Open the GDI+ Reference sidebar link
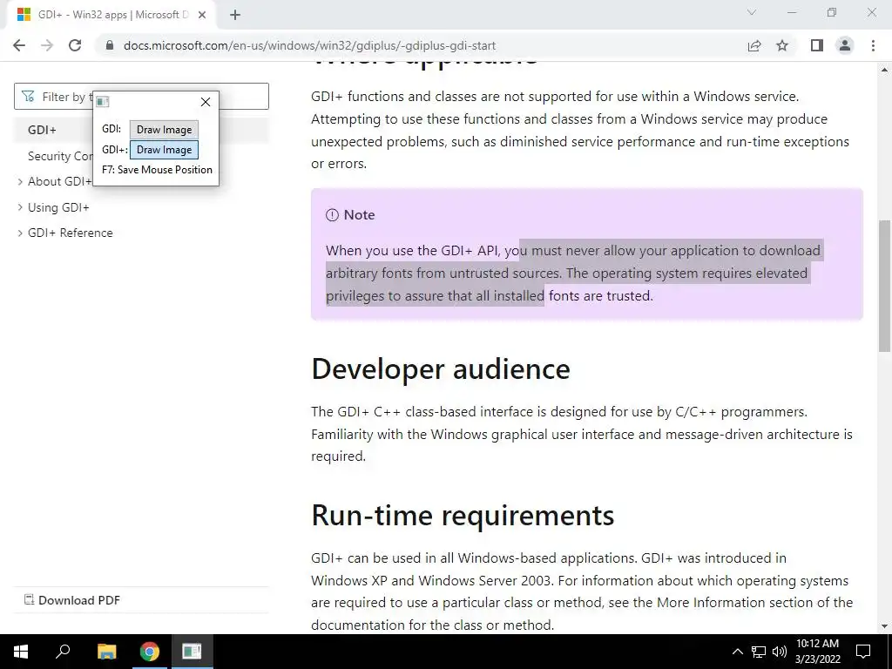The width and height of the screenshot is (892, 669). point(70,233)
